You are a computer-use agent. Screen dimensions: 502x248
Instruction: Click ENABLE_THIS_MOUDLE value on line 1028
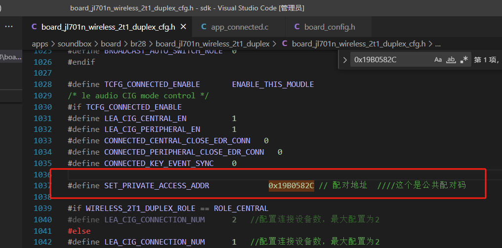pos(273,84)
